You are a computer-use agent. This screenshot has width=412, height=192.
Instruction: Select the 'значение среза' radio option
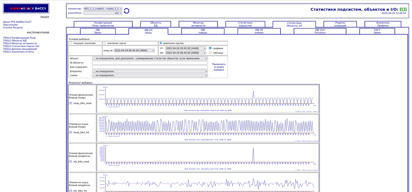click(x=105, y=43)
